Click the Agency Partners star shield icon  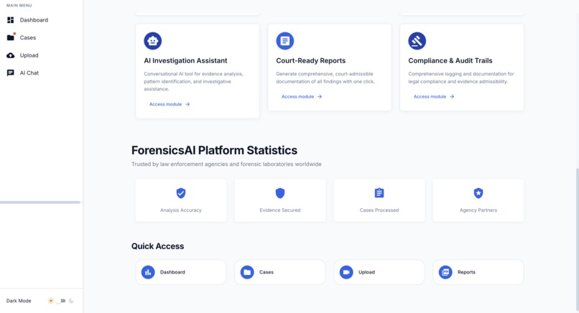478,193
